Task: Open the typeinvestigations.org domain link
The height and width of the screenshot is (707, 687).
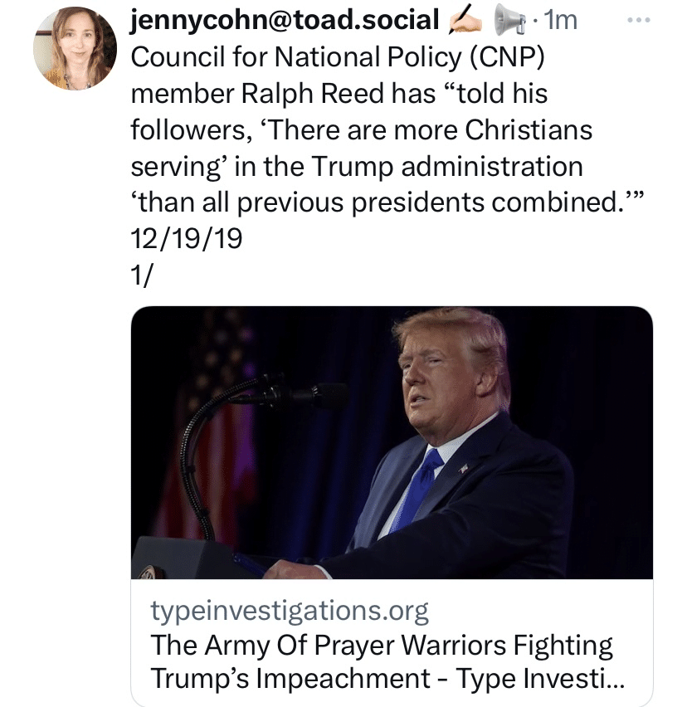Action: click(x=290, y=612)
